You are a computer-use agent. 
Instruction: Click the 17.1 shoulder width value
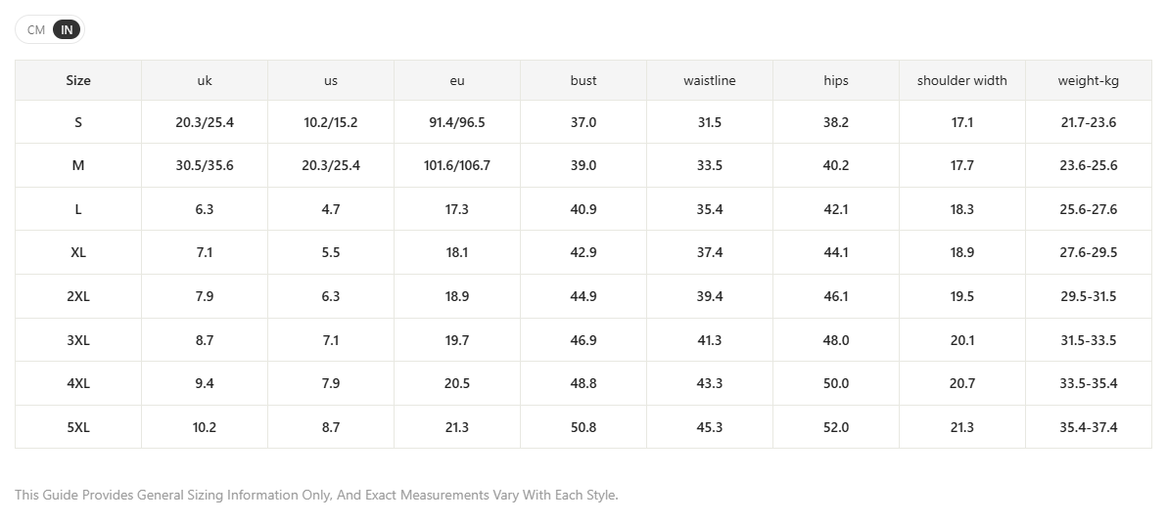(962, 122)
